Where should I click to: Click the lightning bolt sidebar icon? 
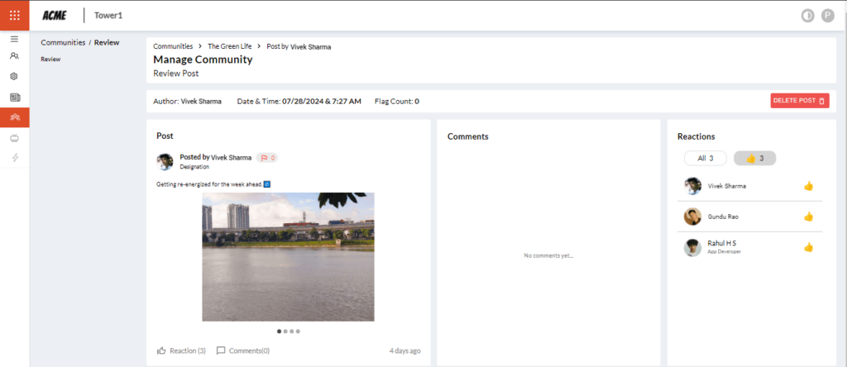[x=14, y=157]
